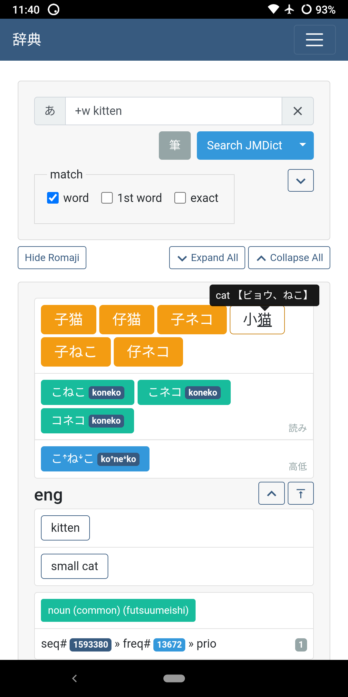This screenshot has height=697, width=348.
Task: Select the 子猫 kanji tag
Action: 69,319
